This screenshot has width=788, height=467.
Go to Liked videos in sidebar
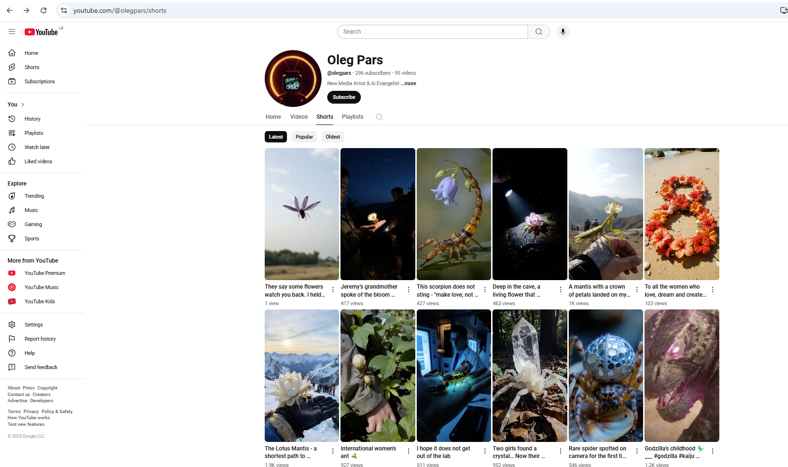tap(38, 161)
